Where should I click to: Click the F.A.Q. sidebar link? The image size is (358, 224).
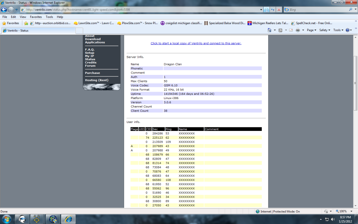89,50
